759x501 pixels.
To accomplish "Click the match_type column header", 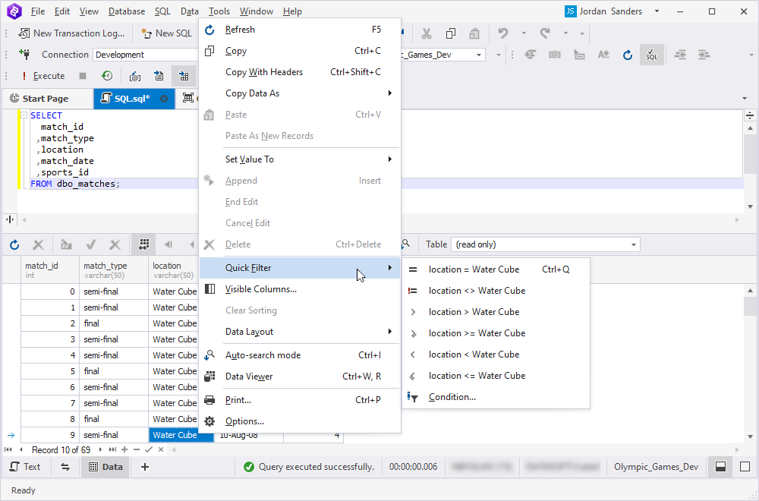I will [114, 269].
